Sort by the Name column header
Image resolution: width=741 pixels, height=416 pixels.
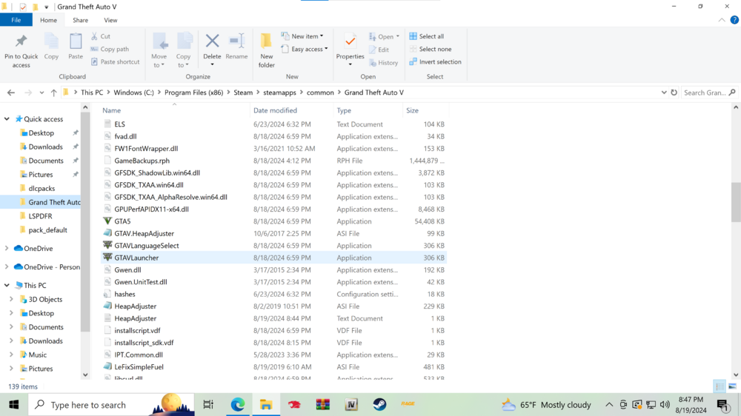click(x=112, y=110)
